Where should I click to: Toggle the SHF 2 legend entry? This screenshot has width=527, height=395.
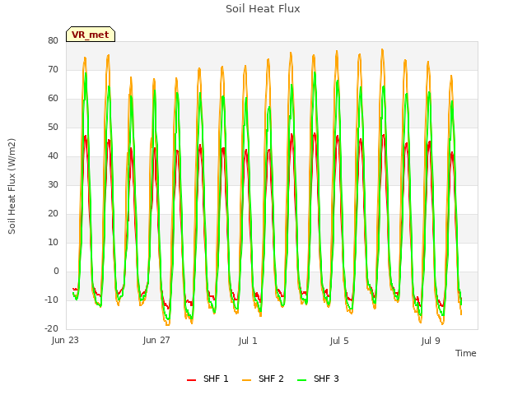pos(263,379)
